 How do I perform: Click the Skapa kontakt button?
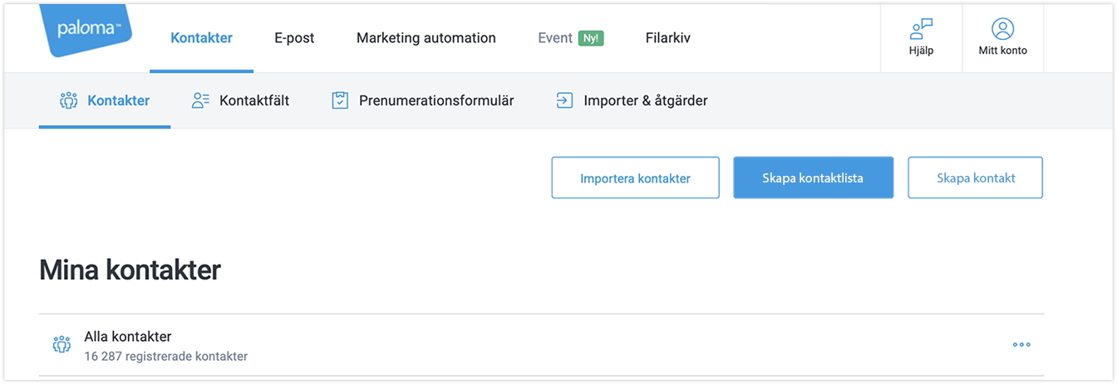[x=975, y=177]
